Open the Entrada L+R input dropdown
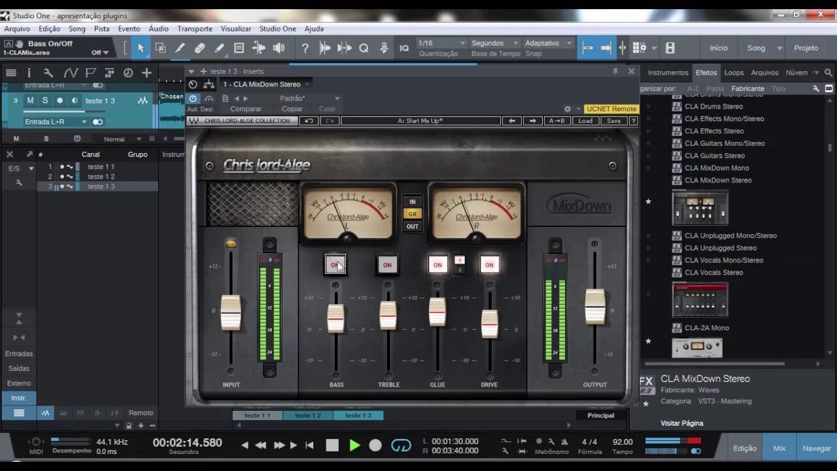 pyautogui.click(x=56, y=122)
